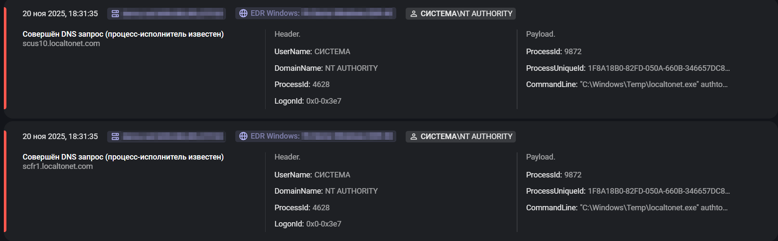Click the DNS request title above scus10.localtonet.com
This screenshot has width=778, height=241.
pyautogui.click(x=123, y=34)
